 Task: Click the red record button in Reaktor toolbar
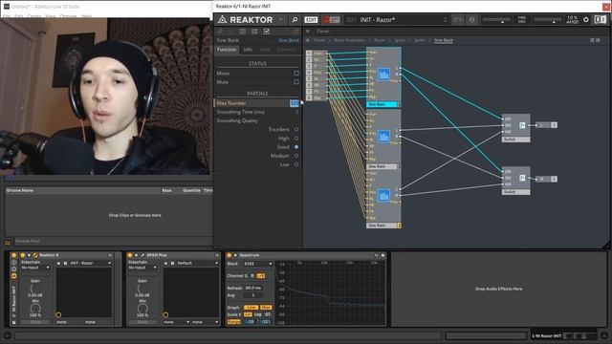326,19
